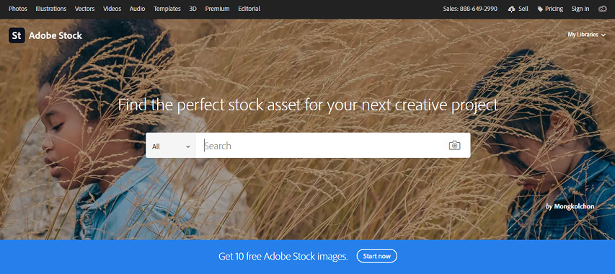The height and width of the screenshot is (274, 615).
Task: Click the Creative Cloud icon
Action: [x=602, y=9]
